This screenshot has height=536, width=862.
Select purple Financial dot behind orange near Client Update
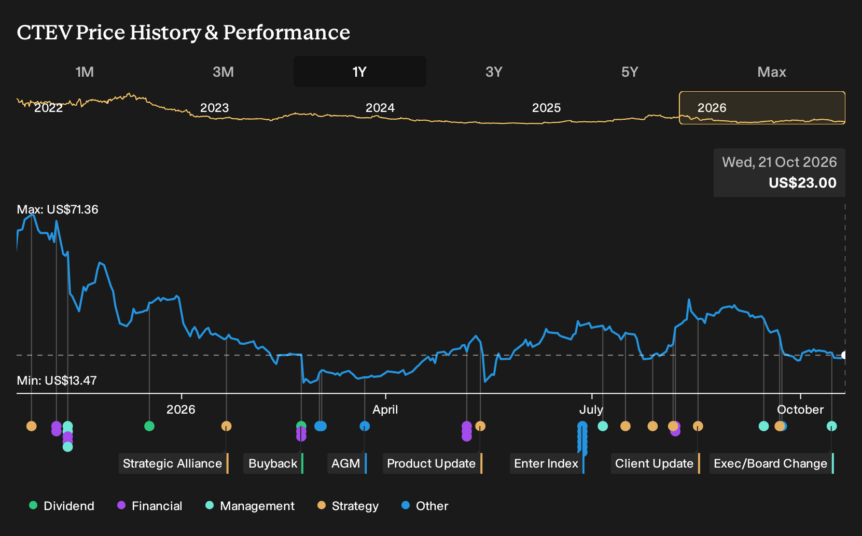(675, 431)
